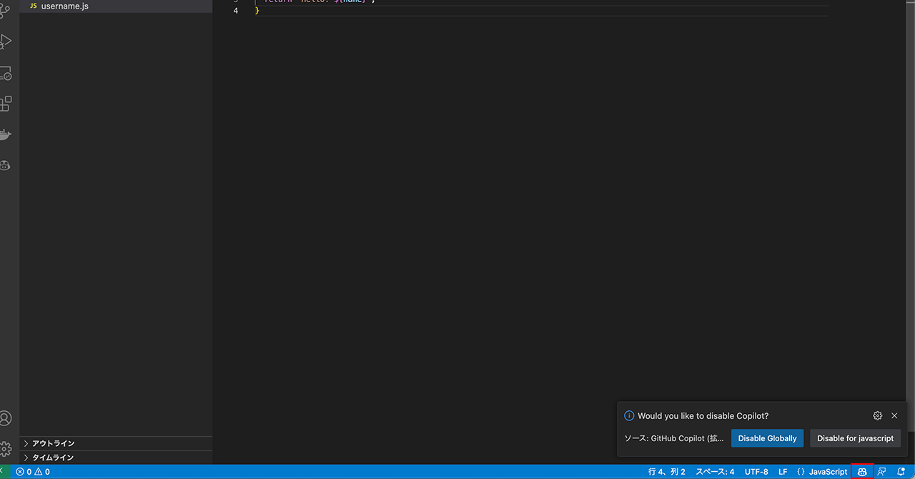This screenshot has width=915, height=479.
Task: Click the Copilot status bar icon
Action: pyautogui.click(x=862, y=472)
